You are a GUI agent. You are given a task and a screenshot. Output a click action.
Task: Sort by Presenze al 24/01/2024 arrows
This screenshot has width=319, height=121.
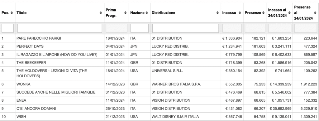[x=315, y=12]
